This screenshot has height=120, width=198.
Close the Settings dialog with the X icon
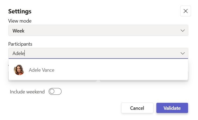(185, 11)
